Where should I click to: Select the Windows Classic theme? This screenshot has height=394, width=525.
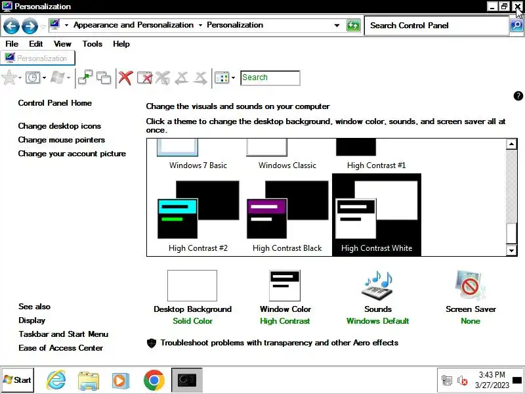pos(287,154)
